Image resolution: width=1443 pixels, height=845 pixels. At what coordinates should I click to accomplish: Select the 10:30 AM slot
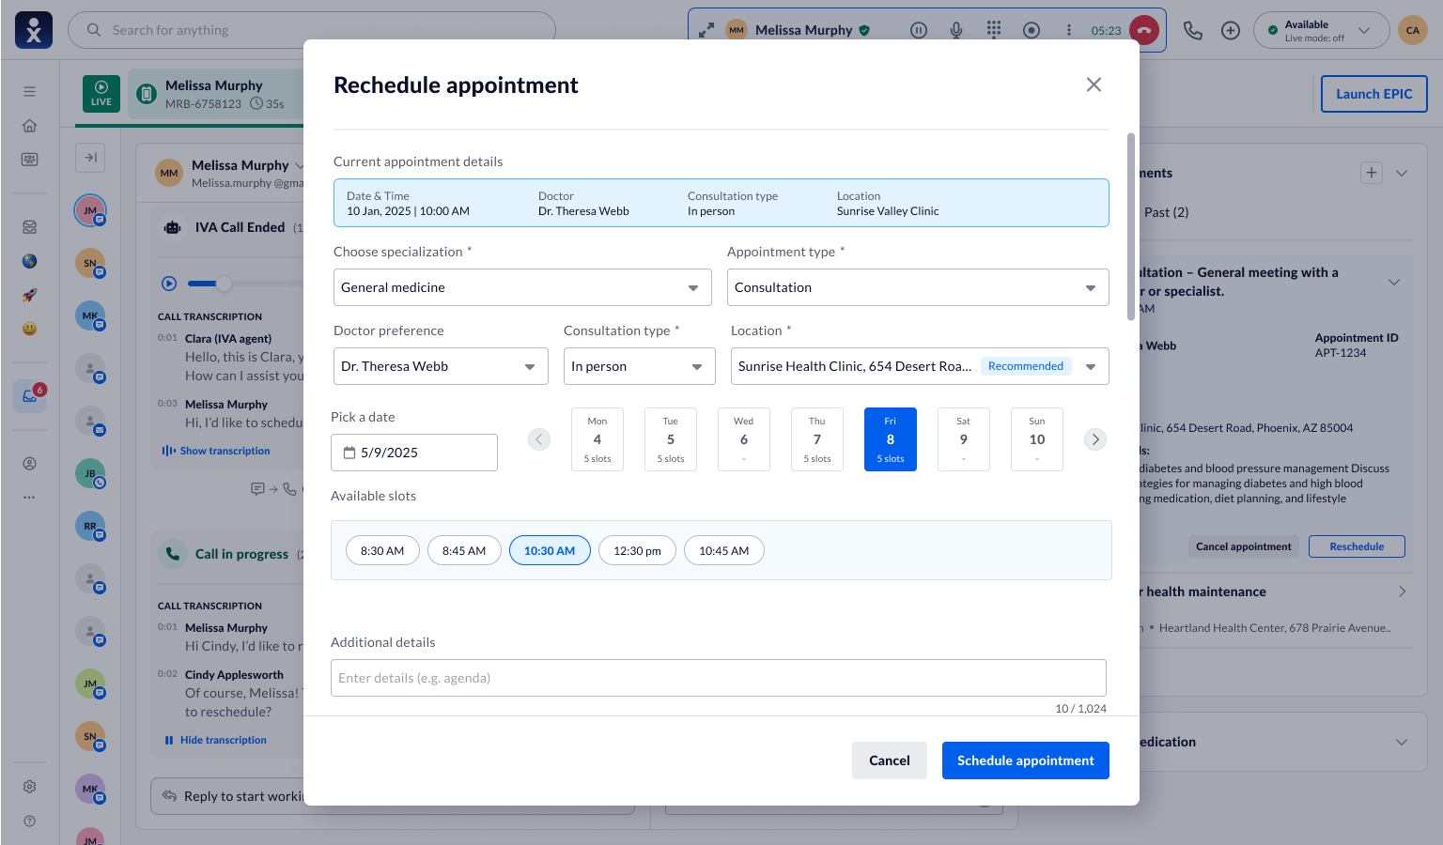550,550
